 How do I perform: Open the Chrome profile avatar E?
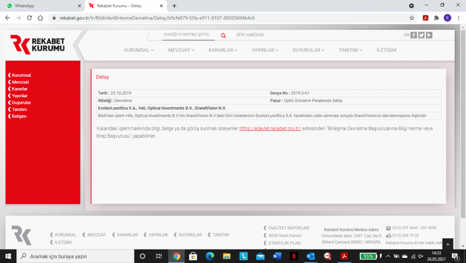coord(447,18)
